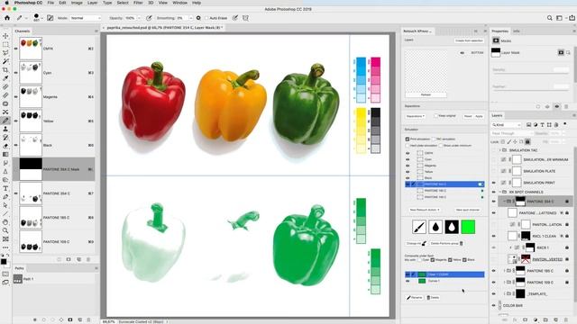Toggle visibility of PANTONE 354 C channel
The height and width of the screenshot is (324, 577).
coord(16,193)
